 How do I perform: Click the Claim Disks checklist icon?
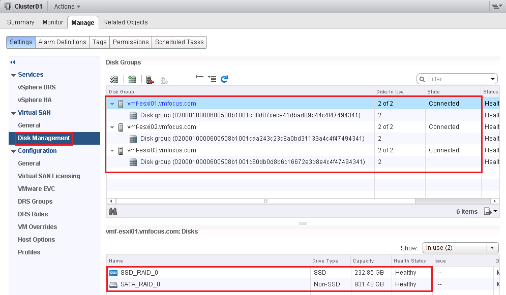point(114,79)
